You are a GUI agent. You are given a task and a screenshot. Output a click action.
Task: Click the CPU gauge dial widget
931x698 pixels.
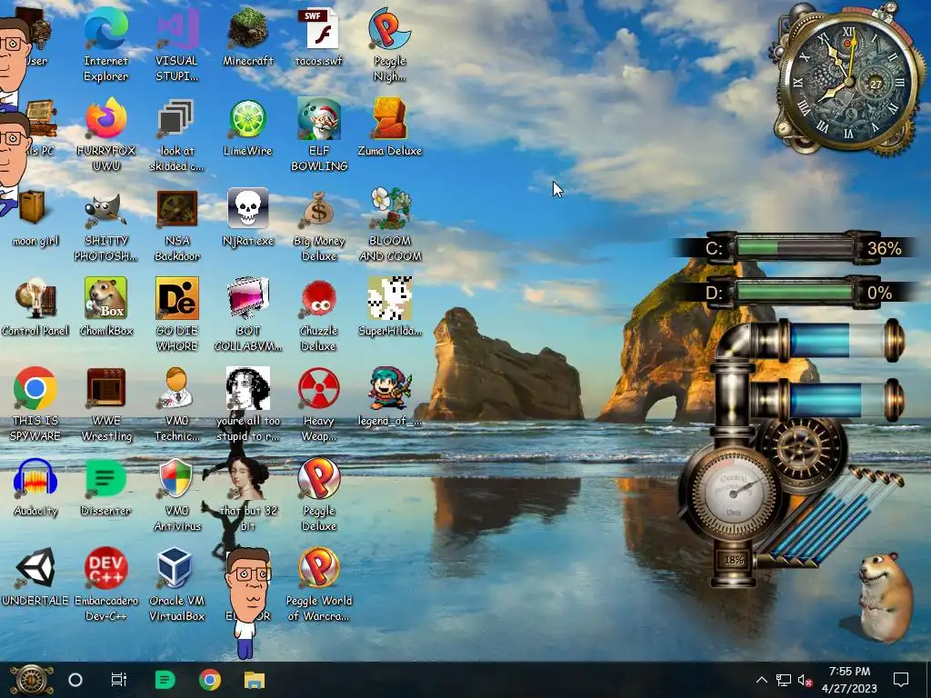pyautogui.click(x=734, y=492)
